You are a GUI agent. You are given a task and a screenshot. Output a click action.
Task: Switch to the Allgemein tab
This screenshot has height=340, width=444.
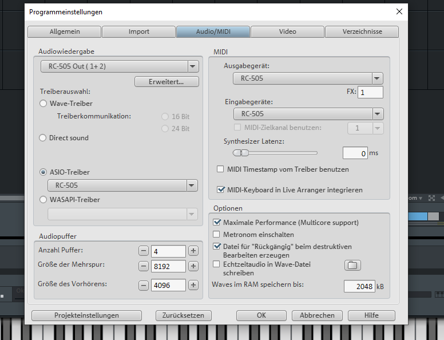(65, 31)
